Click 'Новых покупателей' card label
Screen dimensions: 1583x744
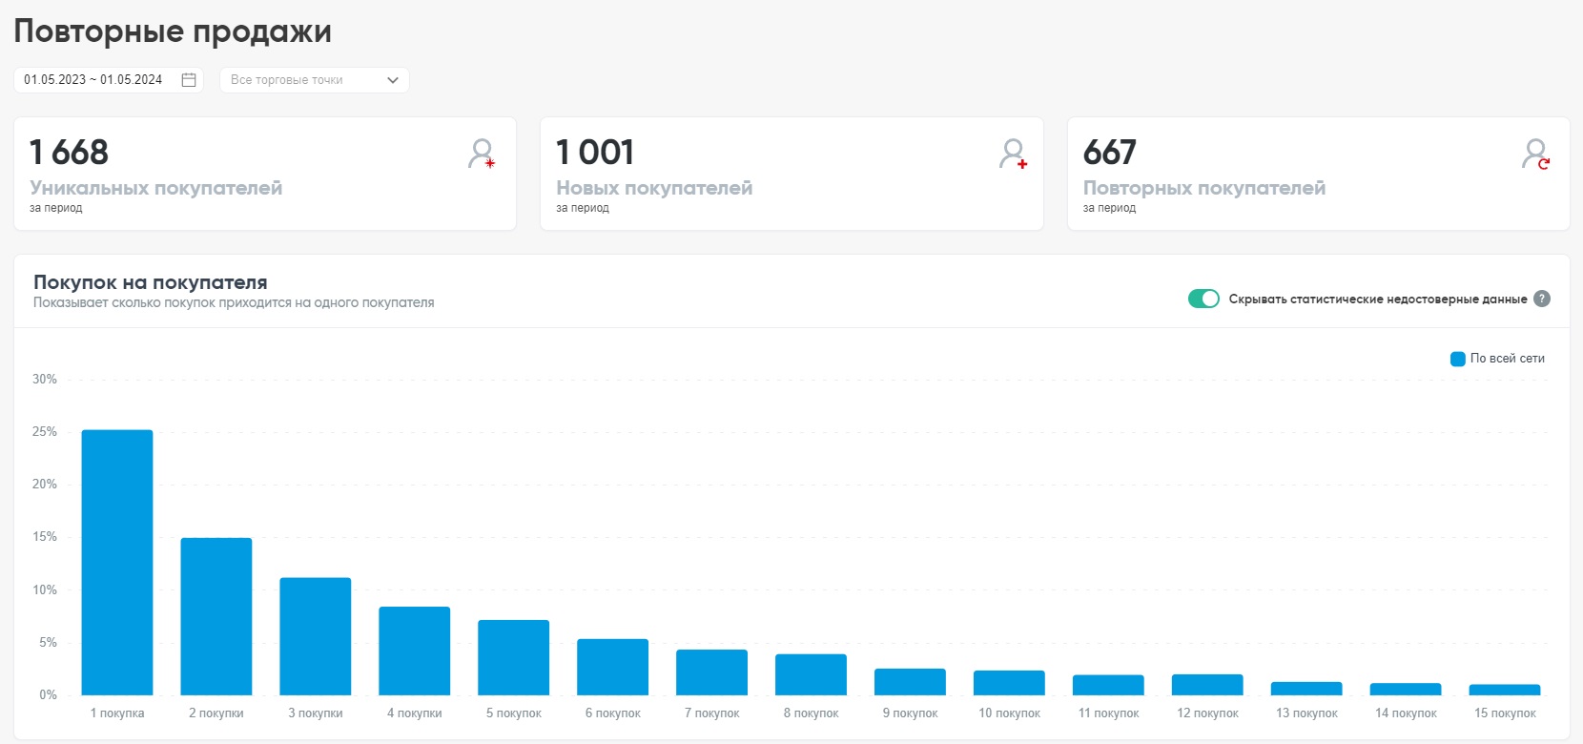click(654, 188)
